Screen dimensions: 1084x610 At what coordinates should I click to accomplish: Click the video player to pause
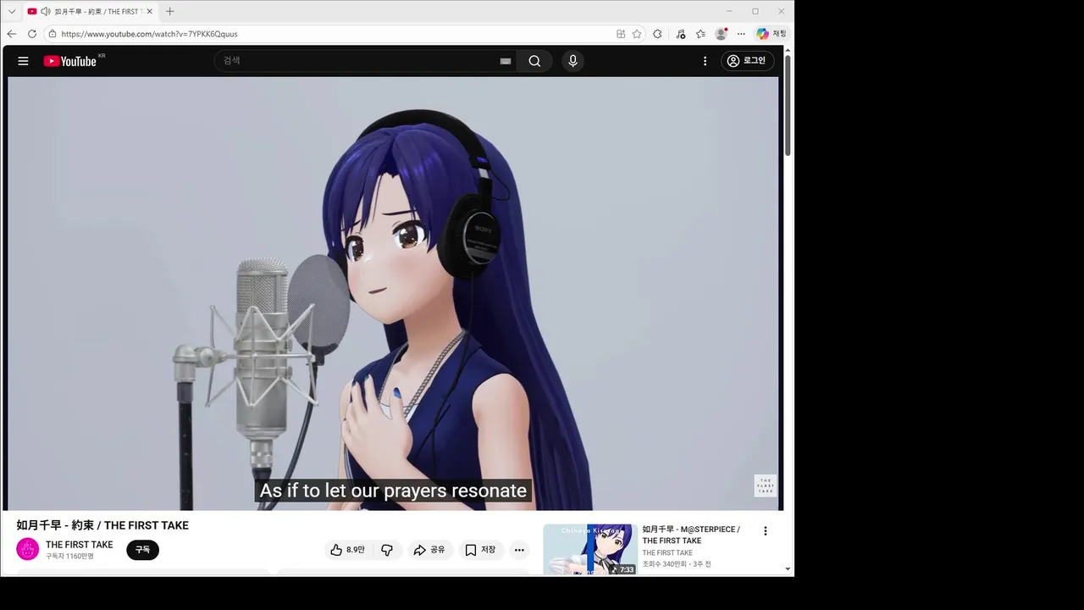393,293
